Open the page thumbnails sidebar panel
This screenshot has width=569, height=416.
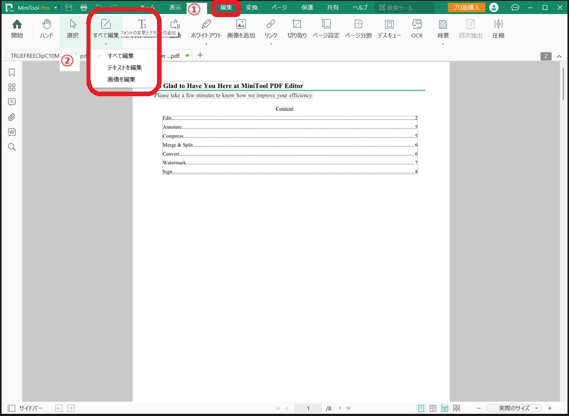point(11,88)
